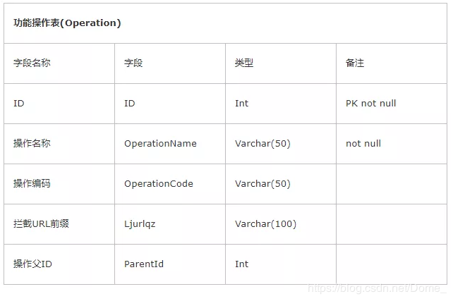
Task: Select the 操作父ID field name cell
Action: click(x=32, y=264)
